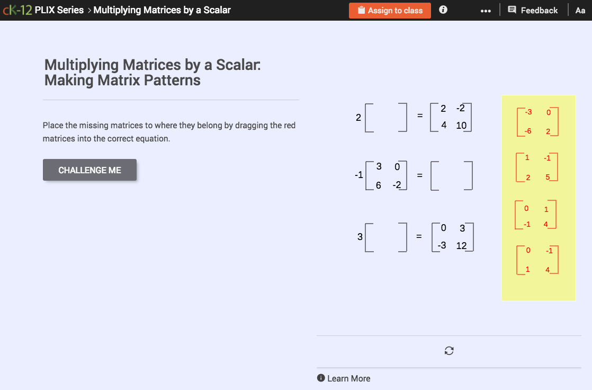The image size is (592, 390).
Task: Open the information icon in the top bar
Action: [443, 10]
